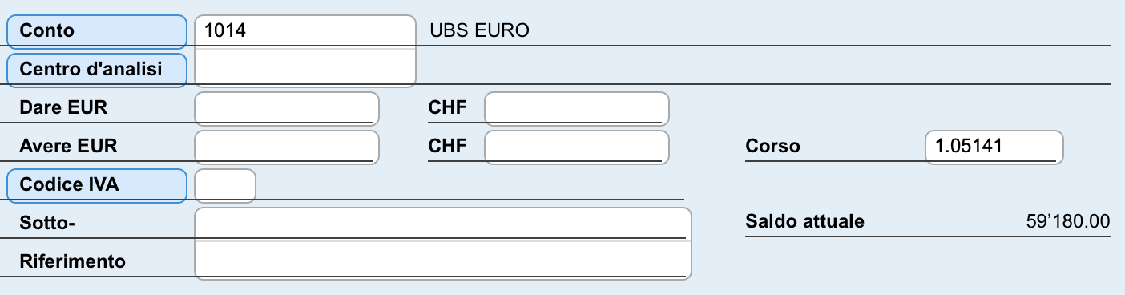Select the Avere EUR amount field
The width and height of the screenshot is (1125, 295).
click(287, 147)
